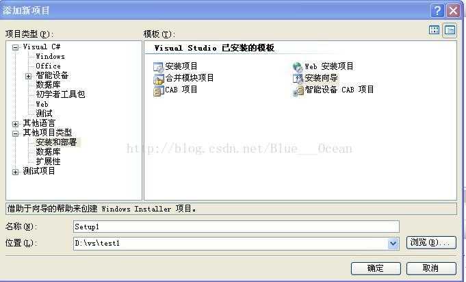
Task: Open the dialog help question mark button
Action: (437, 11)
